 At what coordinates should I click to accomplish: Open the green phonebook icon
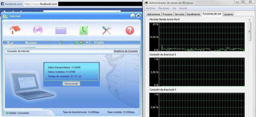(x=83, y=30)
